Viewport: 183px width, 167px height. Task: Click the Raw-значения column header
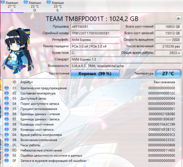pos(164,82)
